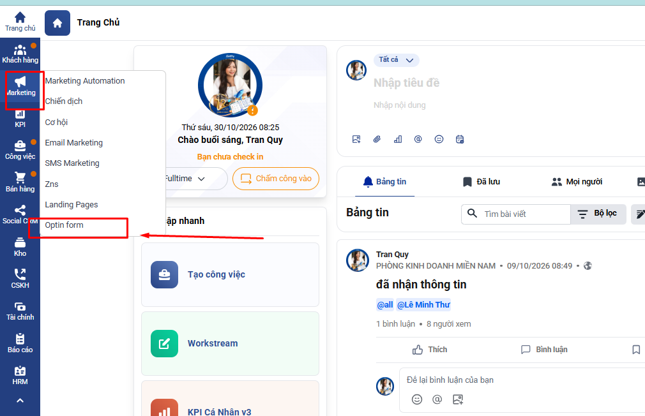Open the Workstream quick access card

pos(230,344)
